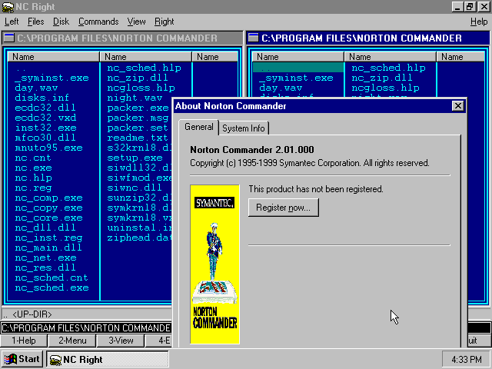Click the second Name column header in left panel
The image size is (492, 369).
[x=145, y=57]
